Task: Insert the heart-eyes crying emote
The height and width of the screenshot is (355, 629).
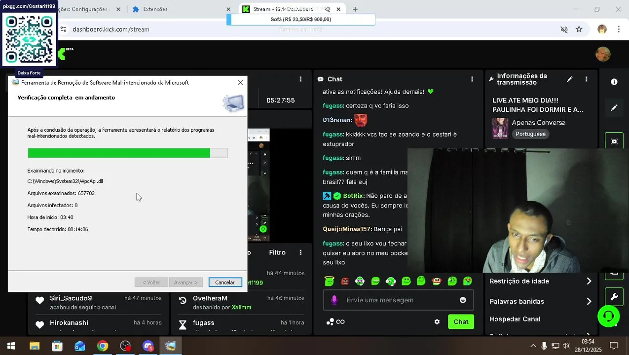Action: 467,281
